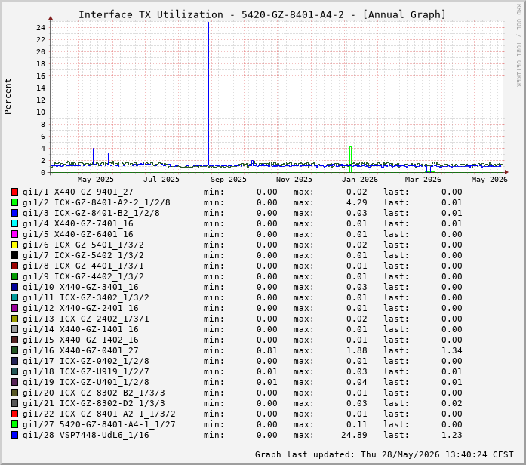Click the x-axis label Nov 2025

click(294, 180)
